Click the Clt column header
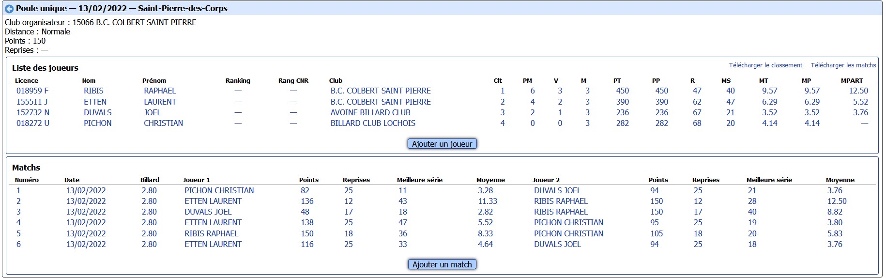The width and height of the screenshot is (886, 278). (x=498, y=81)
